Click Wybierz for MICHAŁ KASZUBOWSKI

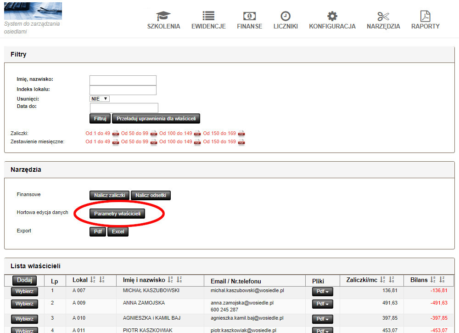tap(25, 291)
